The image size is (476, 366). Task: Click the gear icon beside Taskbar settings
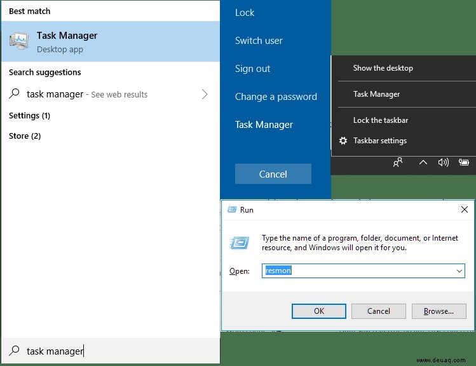[x=343, y=141]
